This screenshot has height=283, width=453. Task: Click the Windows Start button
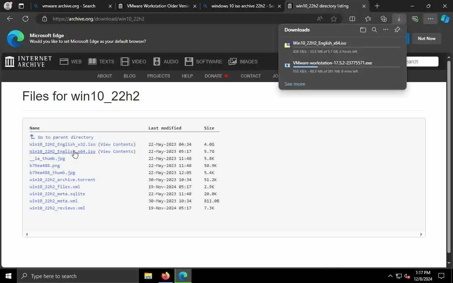pyautogui.click(x=8, y=276)
